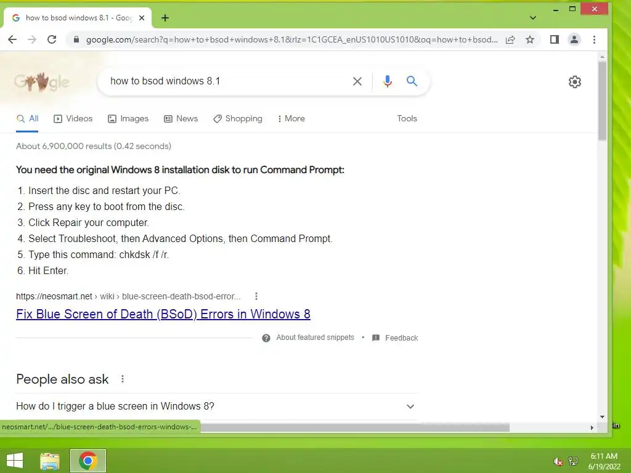Click the muted volume tray icon
This screenshot has width=631, height=473.
click(x=558, y=462)
